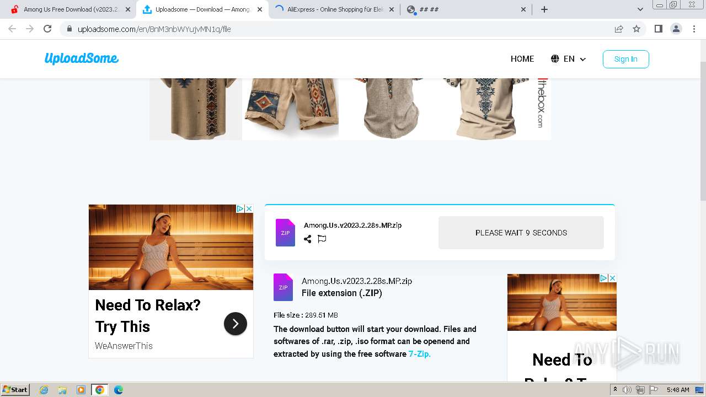Open a new browser tab
Viewport: 706px width, 397px height.
tap(544, 9)
